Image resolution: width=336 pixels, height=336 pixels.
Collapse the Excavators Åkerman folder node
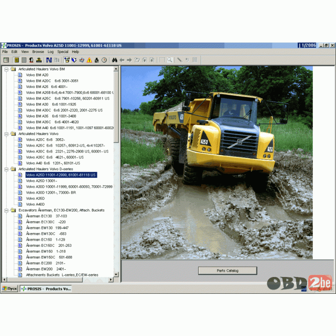coord(6,210)
